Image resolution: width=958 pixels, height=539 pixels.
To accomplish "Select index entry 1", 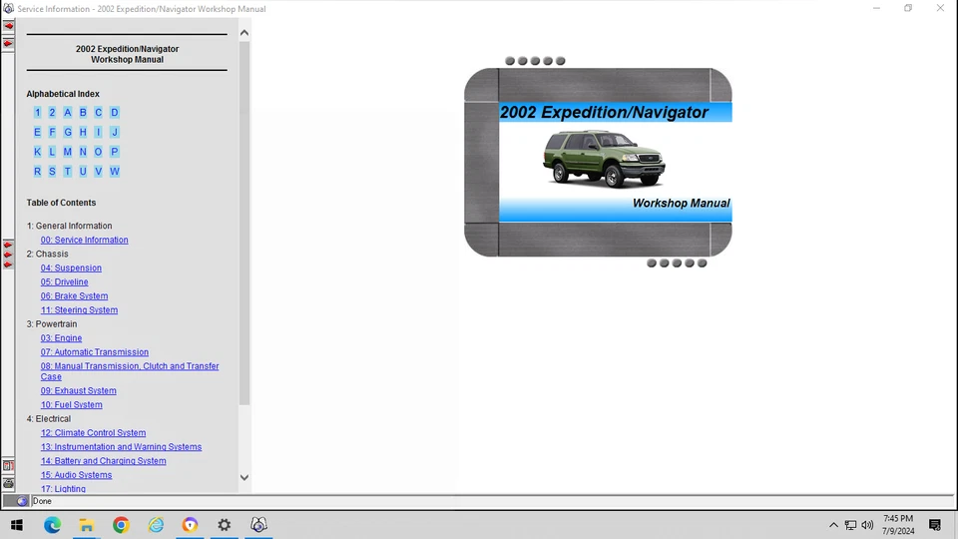I will pyautogui.click(x=37, y=113).
